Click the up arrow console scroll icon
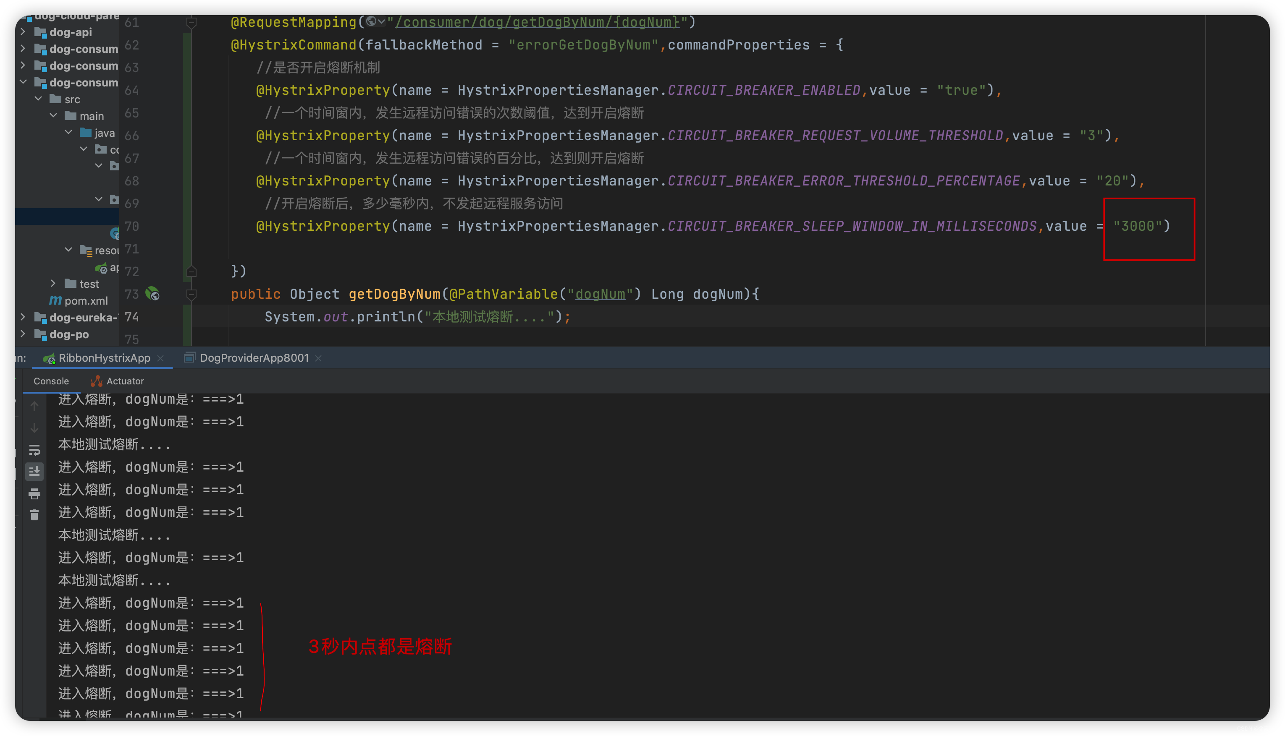 (34, 406)
